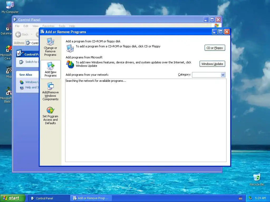Open the Start menu

click(12, 198)
